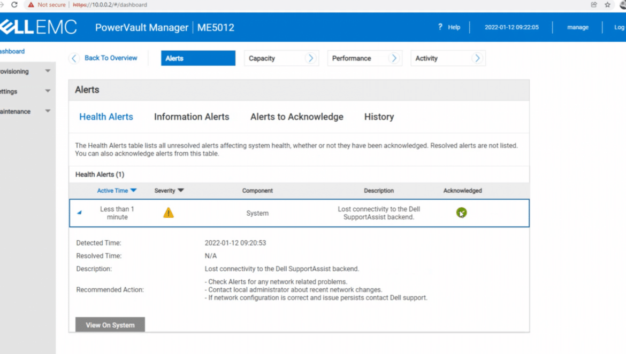This screenshot has width=626, height=354.
Task: Click the warning severity triangle icon
Action: (x=169, y=213)
